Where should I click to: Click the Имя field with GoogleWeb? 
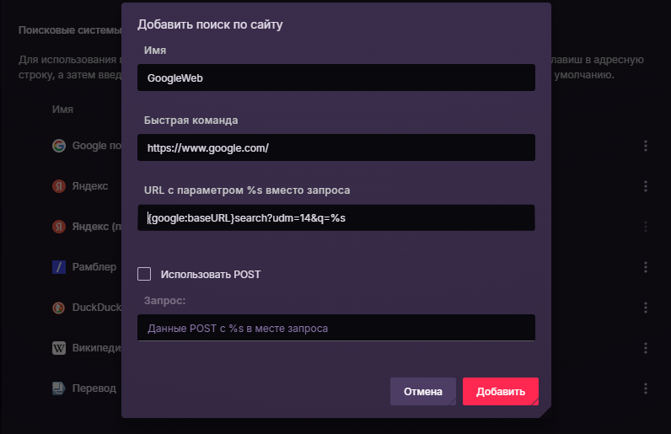point(335,78)
